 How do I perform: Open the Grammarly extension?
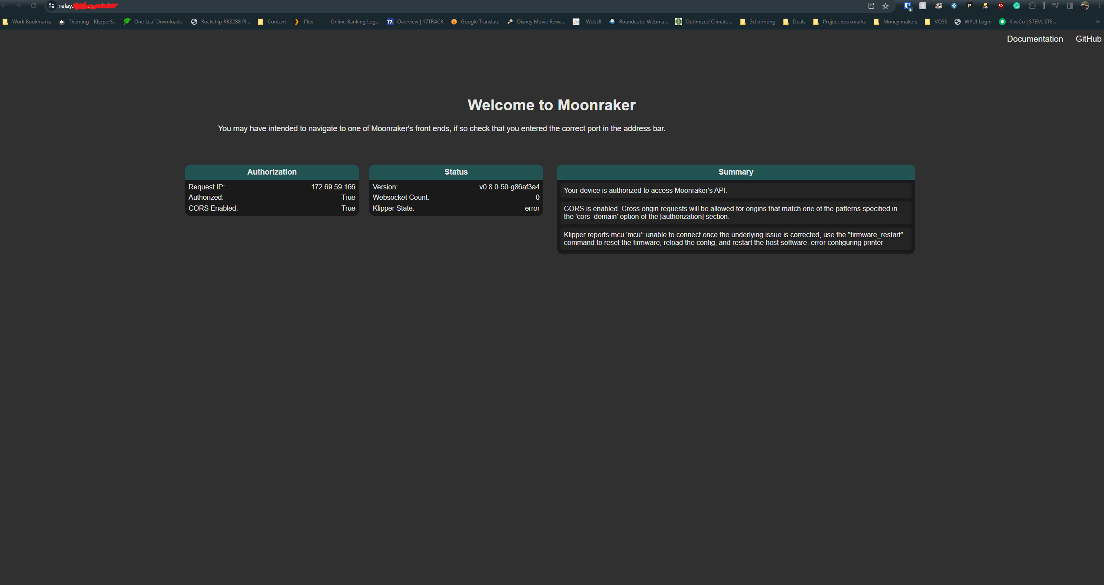(1017, 6)
